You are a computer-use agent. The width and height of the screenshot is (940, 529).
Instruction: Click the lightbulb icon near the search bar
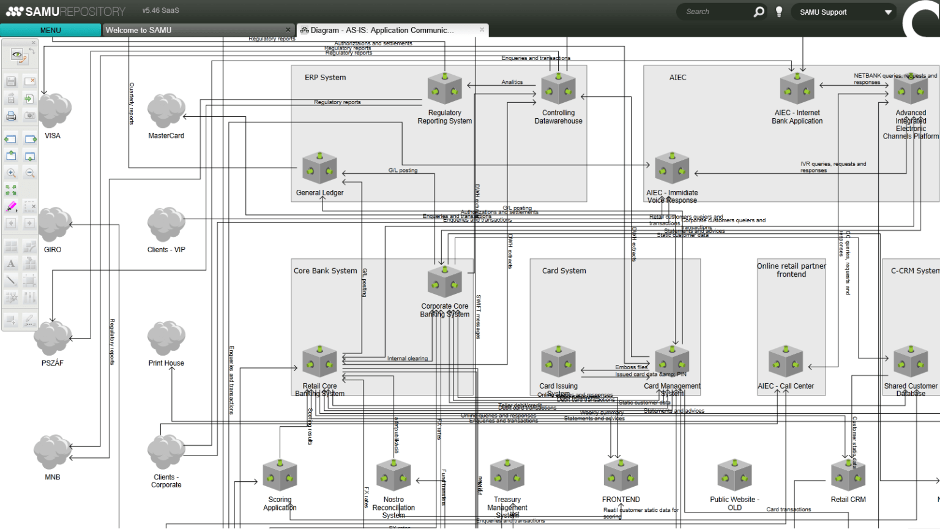click(x=778, y=11)
